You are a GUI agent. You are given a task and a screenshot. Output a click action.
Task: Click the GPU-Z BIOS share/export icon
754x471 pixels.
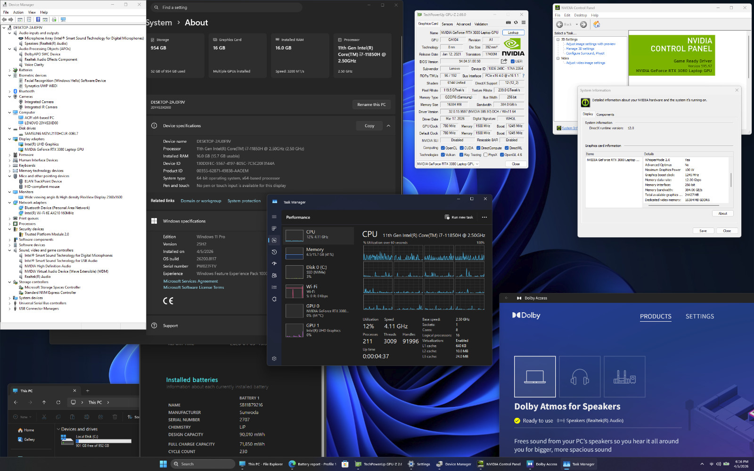pos(504,61)
